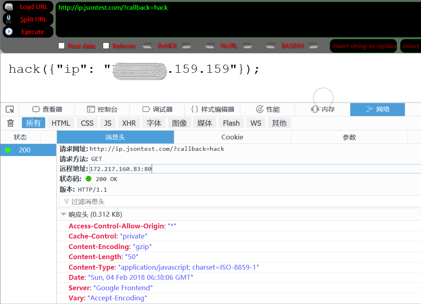Click left arrow beside 0xHEX
The width and height of the screenshot is (421, 304).
click(148, 46)
